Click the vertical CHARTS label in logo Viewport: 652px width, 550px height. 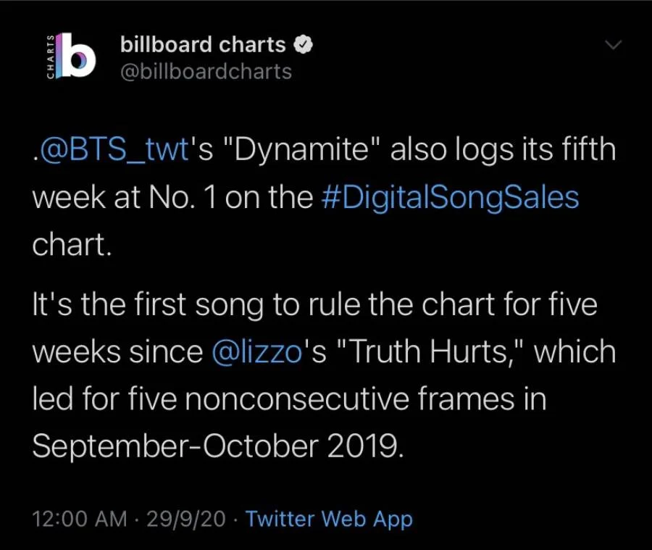coord(50,57)
